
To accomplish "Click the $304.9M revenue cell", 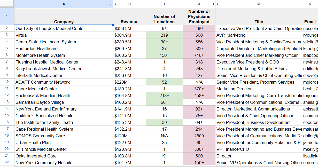I will [x=129, y=35].
